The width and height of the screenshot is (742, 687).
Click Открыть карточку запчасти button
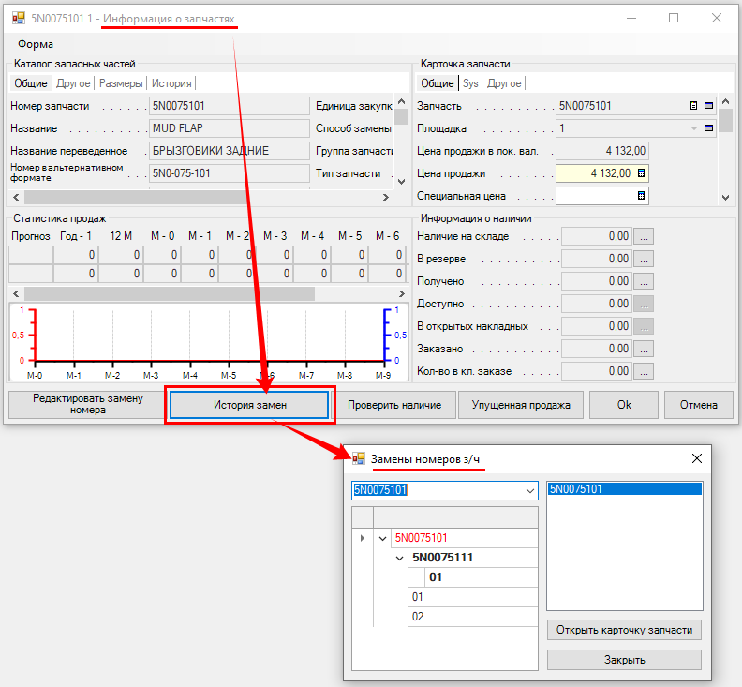(x=624, y=630)
